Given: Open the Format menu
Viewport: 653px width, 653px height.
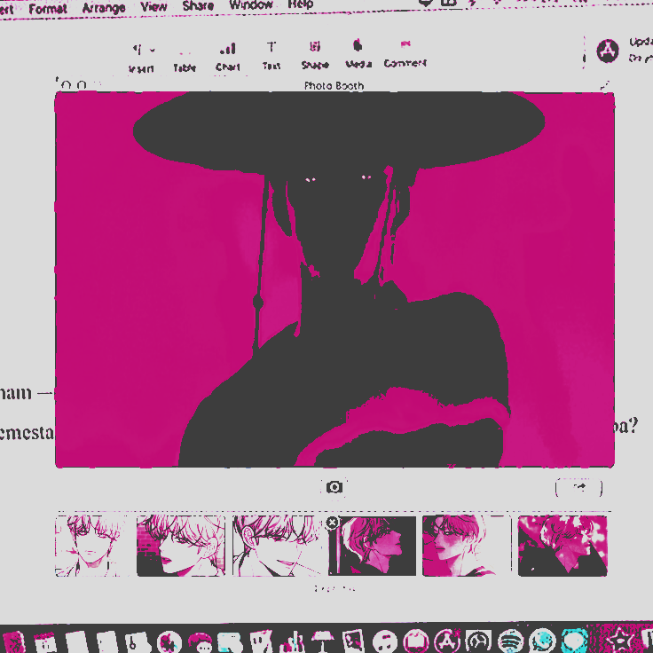Looking at the screenshot, I should pyautogui.click(x=47, y=8).
